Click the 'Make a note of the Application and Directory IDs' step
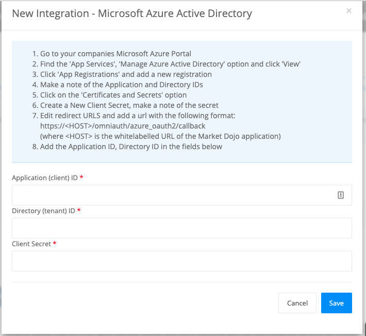 122,85
